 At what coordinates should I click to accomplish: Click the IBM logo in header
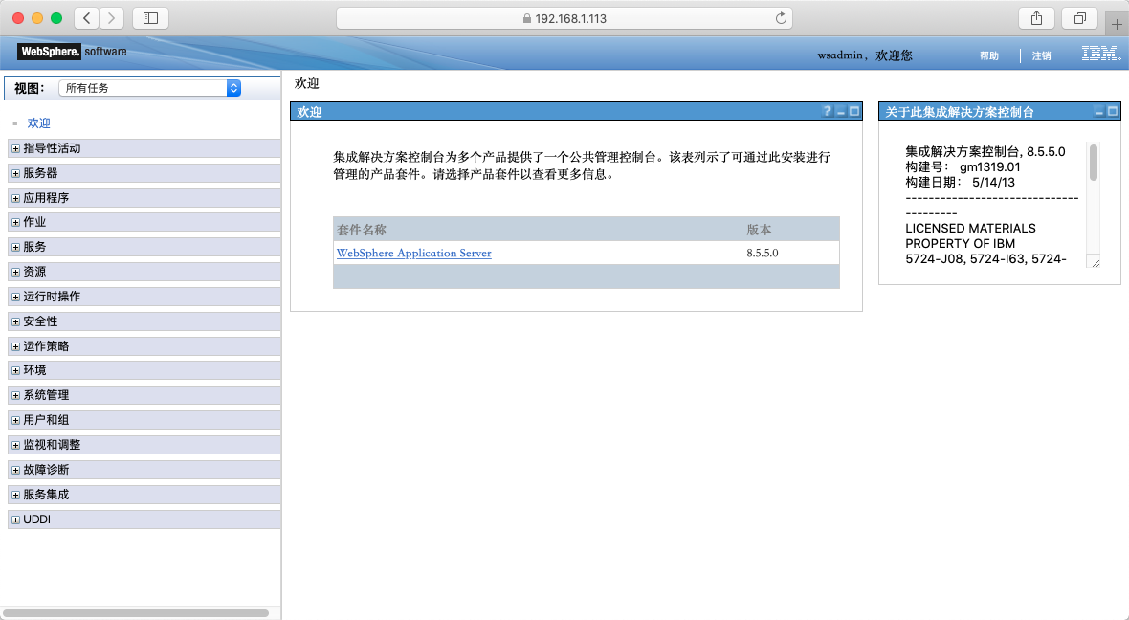[1100, 54]
